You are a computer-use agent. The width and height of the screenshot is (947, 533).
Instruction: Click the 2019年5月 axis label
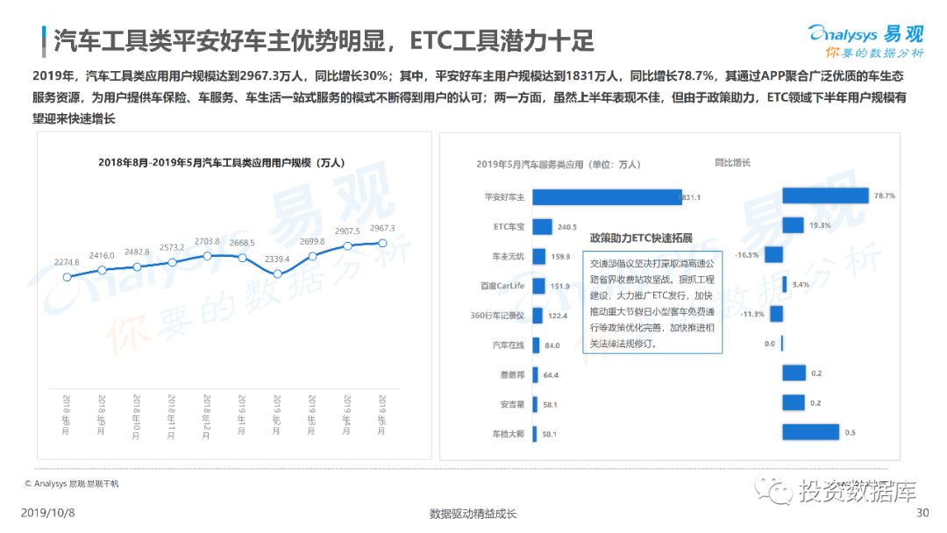point(381,415)
